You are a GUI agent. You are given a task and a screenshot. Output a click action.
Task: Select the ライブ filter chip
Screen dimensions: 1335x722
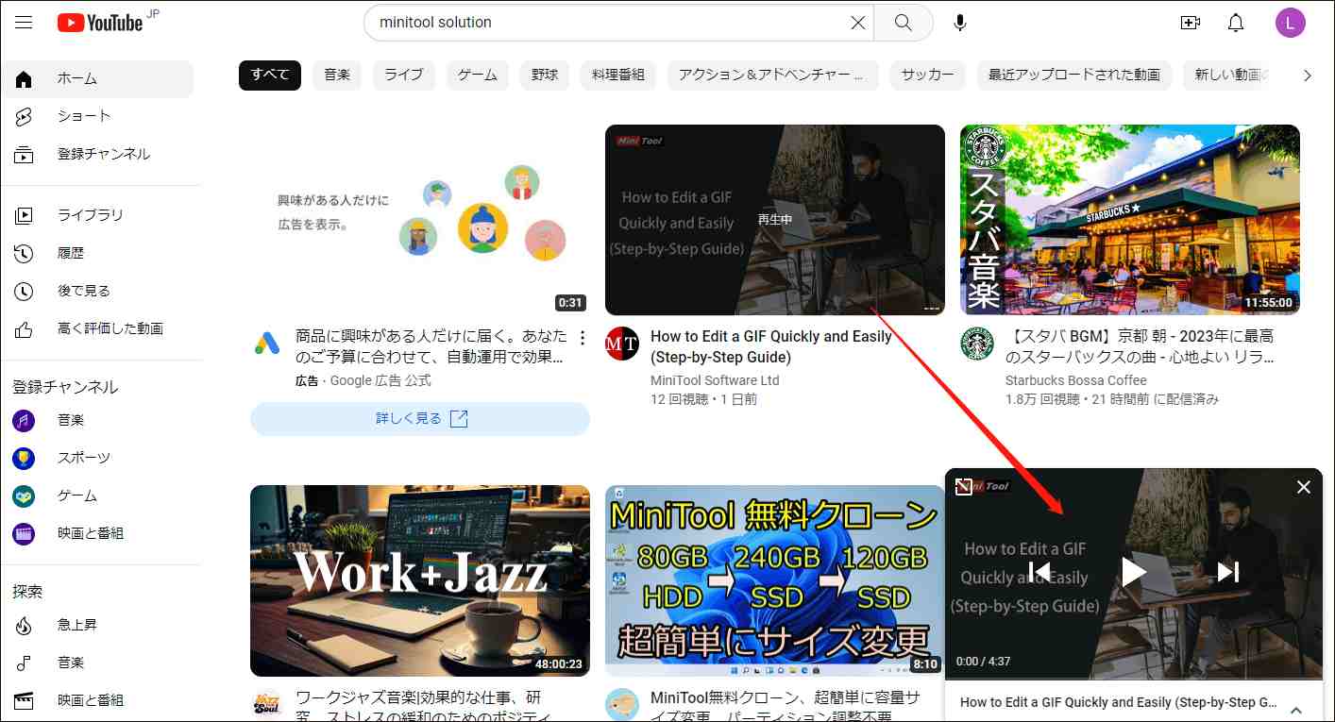tap(404, 75)
